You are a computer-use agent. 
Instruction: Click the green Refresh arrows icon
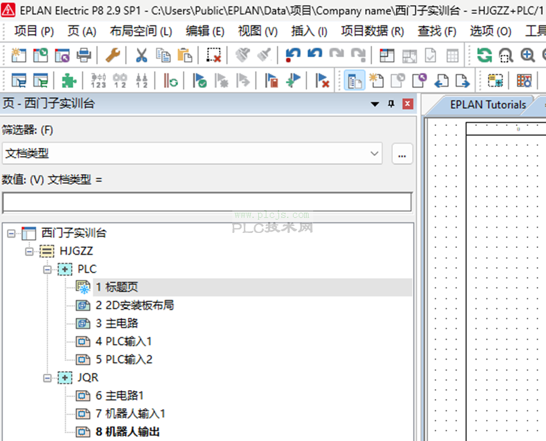[x=484, y=55]
